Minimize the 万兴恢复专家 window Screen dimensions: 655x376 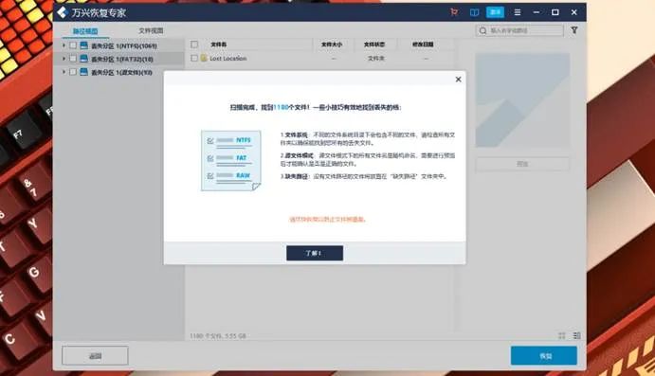point(536,12)
